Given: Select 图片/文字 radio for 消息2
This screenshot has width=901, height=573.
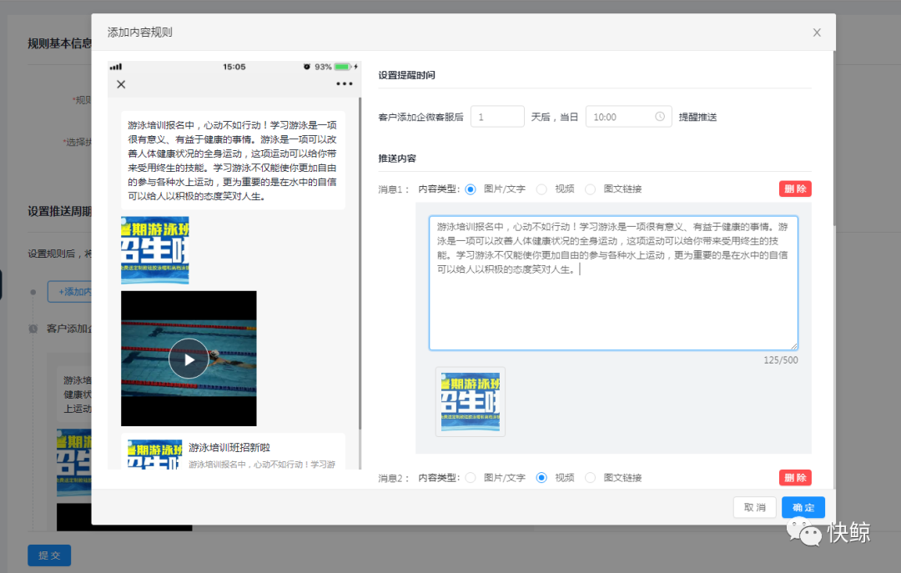Looking at the screenshot, I should click(x=471, y=478).
